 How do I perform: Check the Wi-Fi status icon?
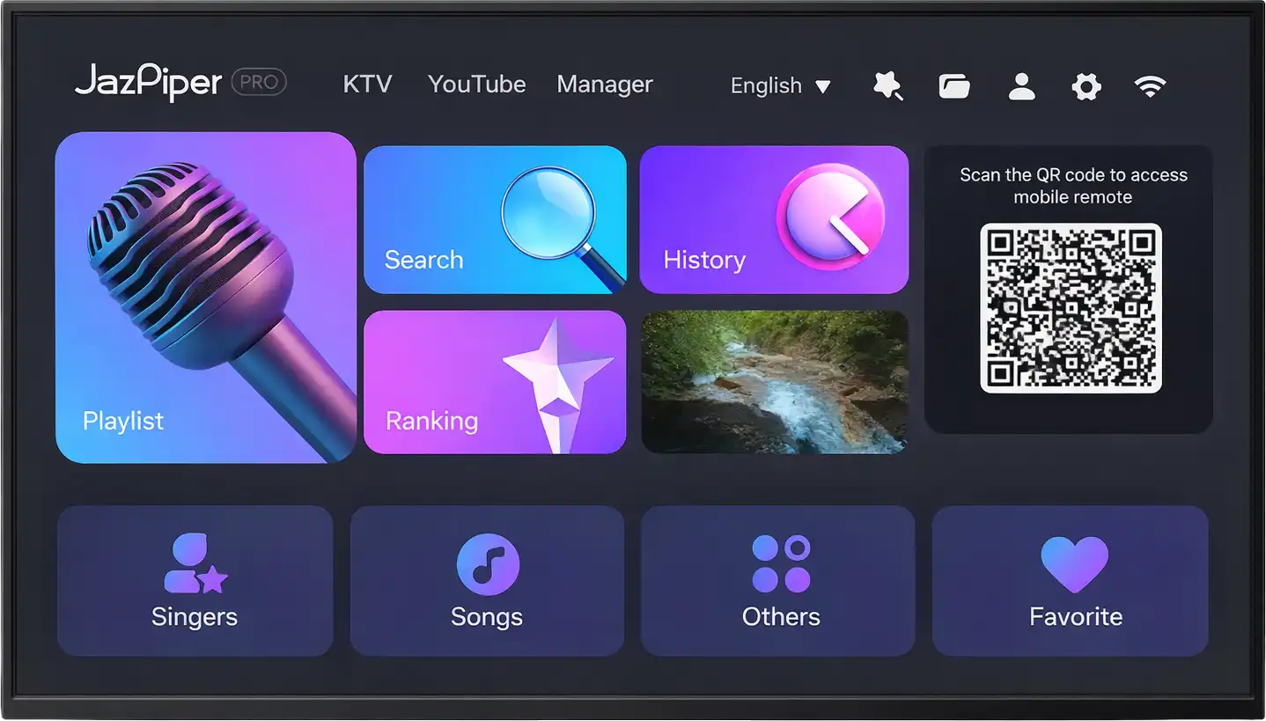[x=1151, y=85]
